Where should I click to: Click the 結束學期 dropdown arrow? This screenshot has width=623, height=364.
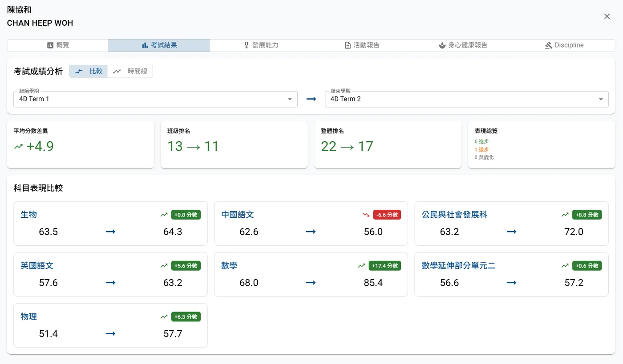(601, 99)
